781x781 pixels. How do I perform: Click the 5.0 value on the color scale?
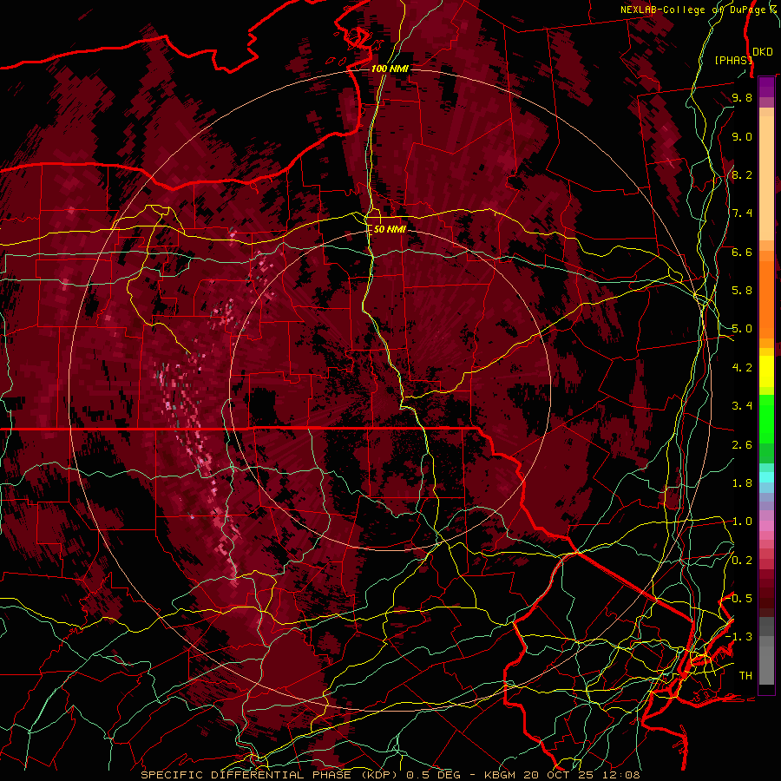[x=742, y=329]
